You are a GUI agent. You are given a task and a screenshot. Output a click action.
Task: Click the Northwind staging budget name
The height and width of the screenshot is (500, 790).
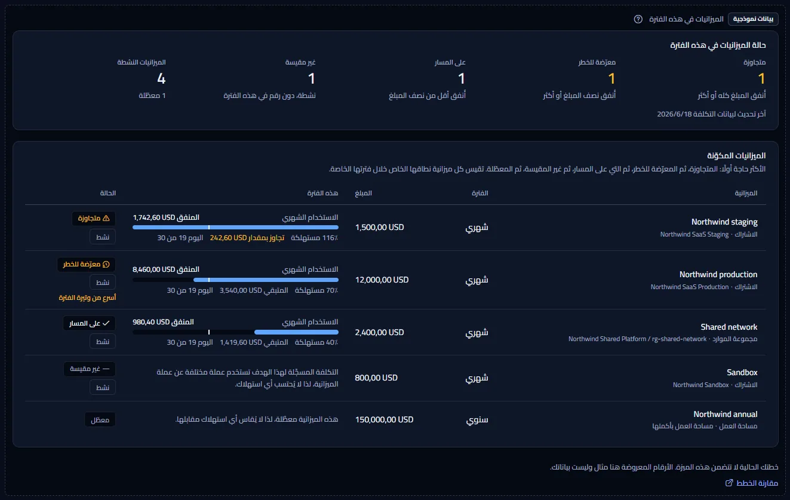click(x=724, y=222)
